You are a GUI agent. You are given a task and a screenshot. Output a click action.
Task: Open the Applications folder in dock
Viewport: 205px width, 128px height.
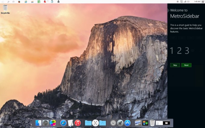pyautogui.click(x=102, y=123)
